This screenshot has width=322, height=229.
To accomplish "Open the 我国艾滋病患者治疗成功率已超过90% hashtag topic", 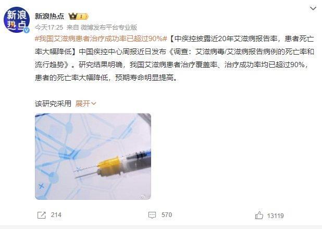I will point(101,39).
